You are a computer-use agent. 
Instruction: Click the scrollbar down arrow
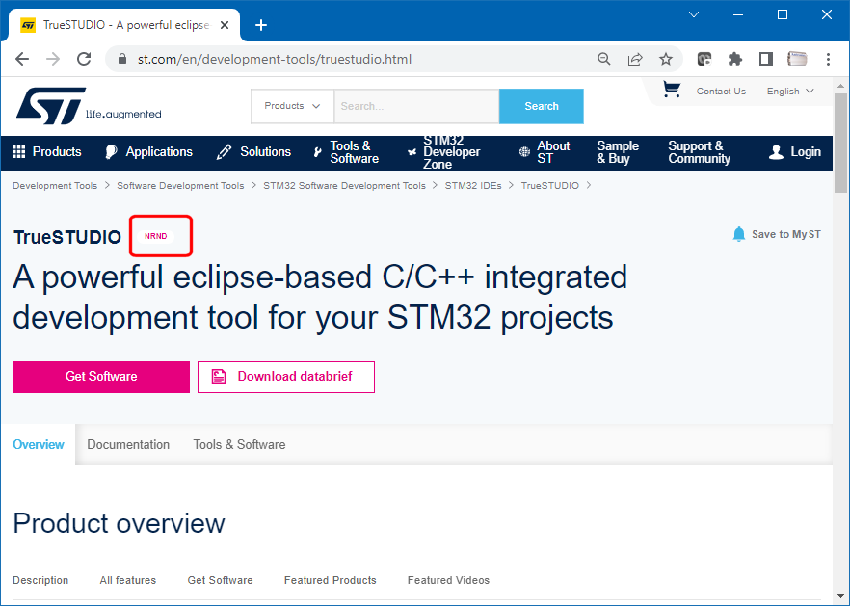(840, 596)
